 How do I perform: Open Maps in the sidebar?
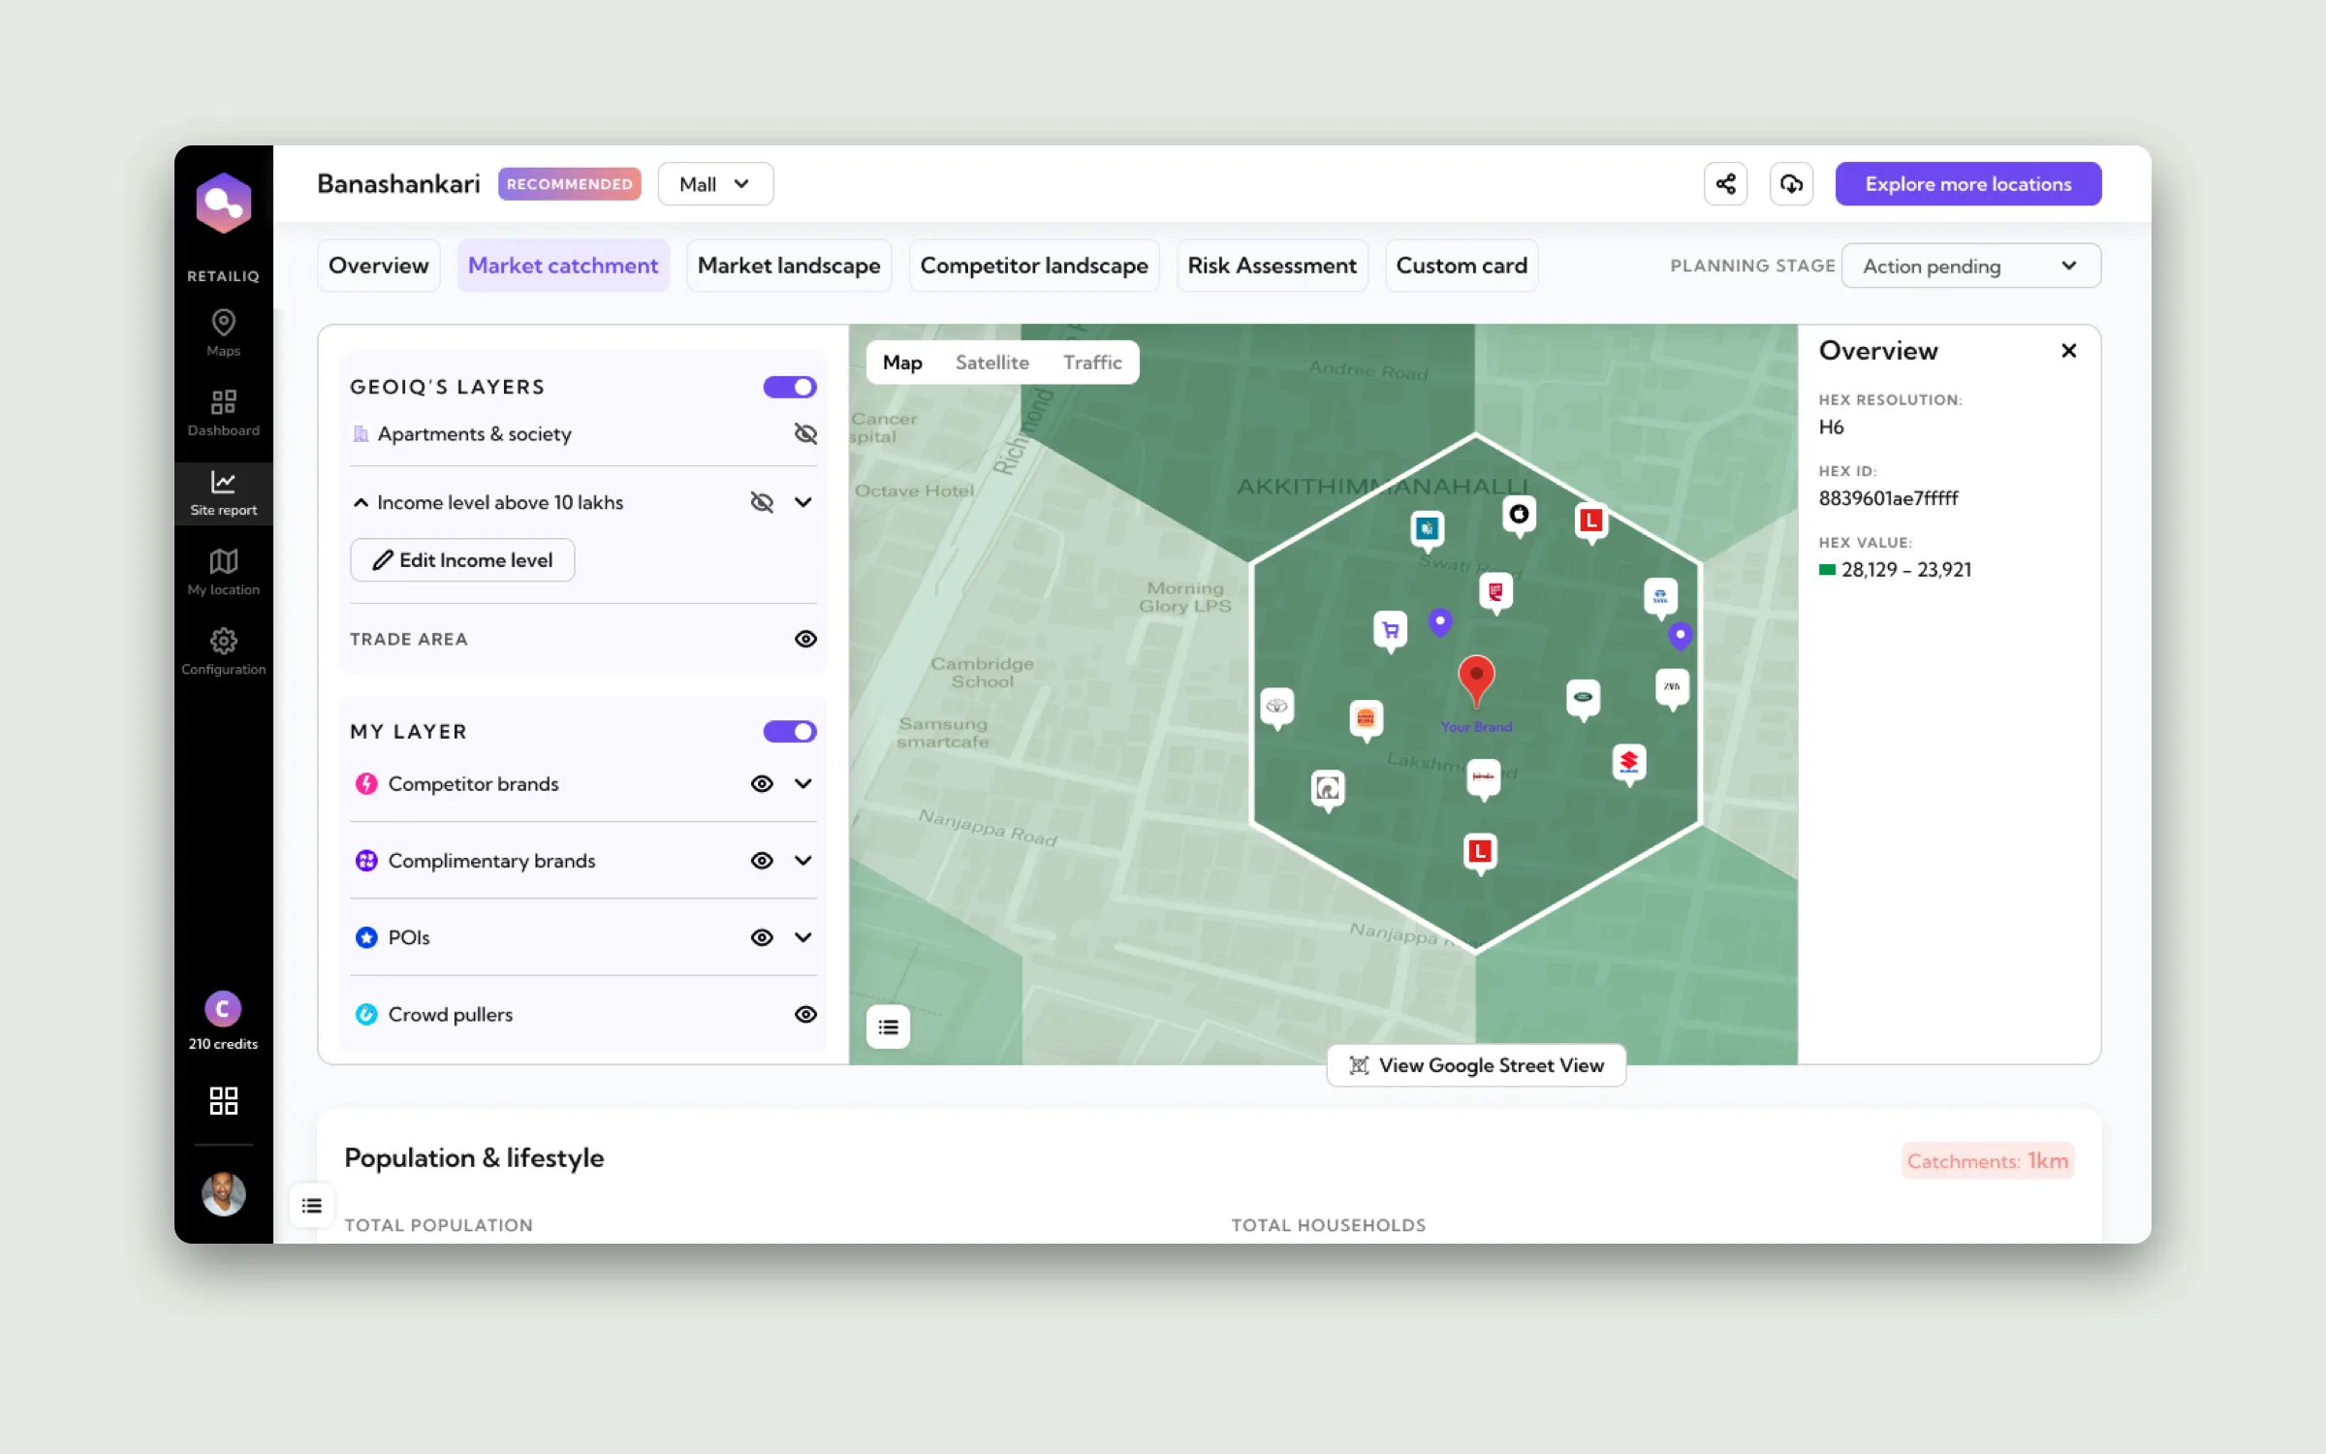(223, 332)
